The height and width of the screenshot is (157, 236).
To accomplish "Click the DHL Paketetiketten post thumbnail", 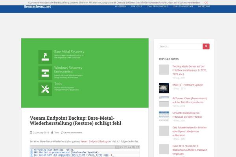I will [x=164, y=131].
